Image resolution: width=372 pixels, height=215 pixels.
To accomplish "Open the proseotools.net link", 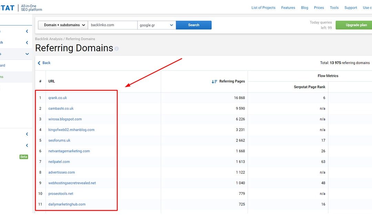I will 61,194.
